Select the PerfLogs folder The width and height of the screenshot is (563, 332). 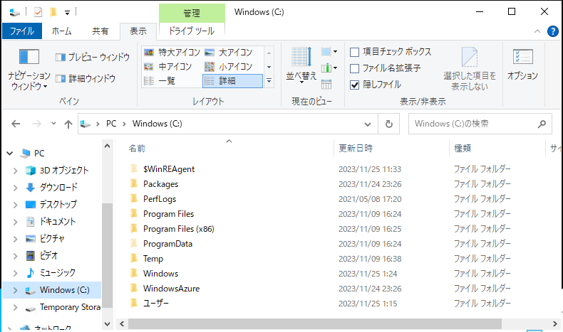click(x=160, y=199)
